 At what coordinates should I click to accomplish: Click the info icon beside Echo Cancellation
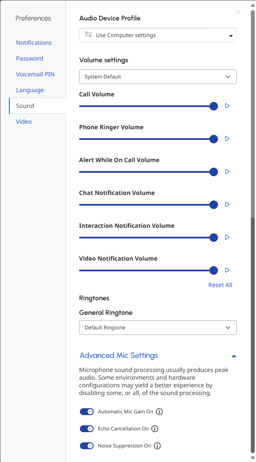(x=154, y=429)
